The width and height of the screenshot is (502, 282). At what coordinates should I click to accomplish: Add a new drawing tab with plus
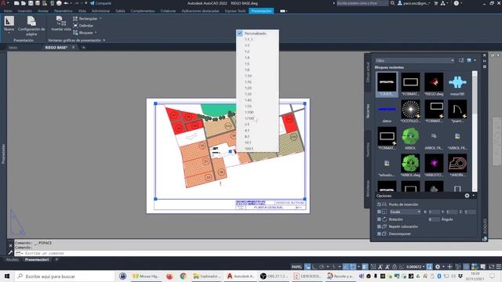click(84, 47)
